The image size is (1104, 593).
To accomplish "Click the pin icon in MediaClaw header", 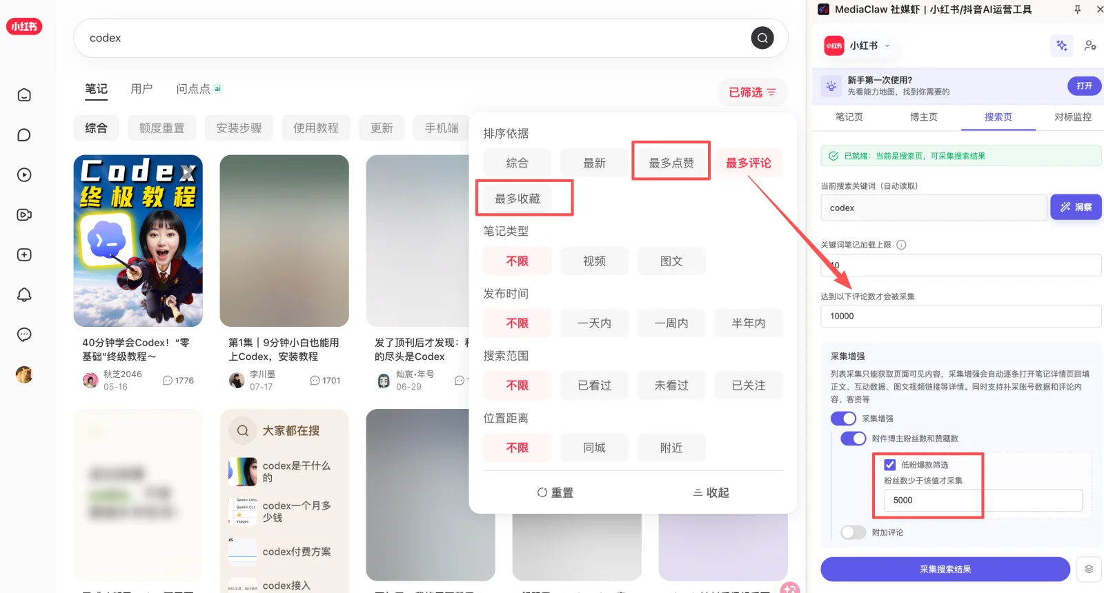I will pyautogui.click(x=1077, y=9).
